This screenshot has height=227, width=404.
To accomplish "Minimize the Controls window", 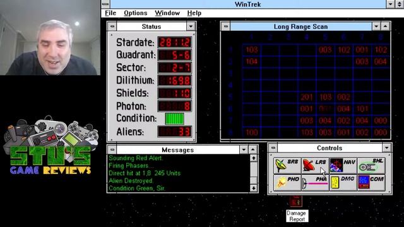I will [386, 148].
